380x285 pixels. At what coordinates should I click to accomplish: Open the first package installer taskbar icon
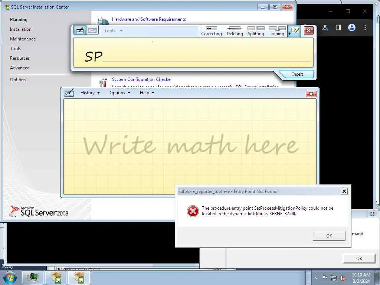pyautogui.click(x=56, y=278)
